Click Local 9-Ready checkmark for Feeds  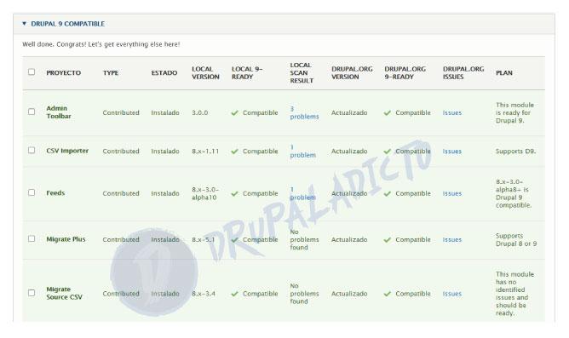tap(235, 193)
